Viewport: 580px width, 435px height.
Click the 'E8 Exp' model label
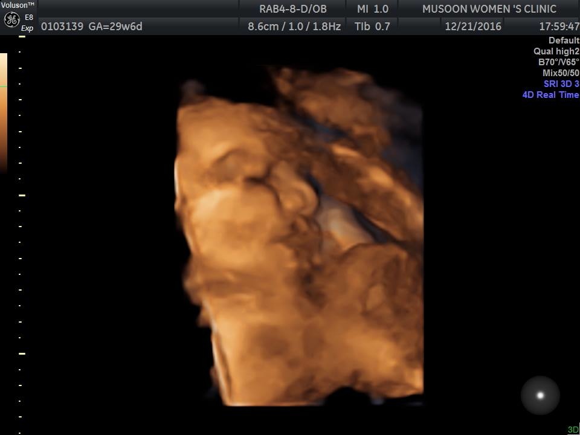coord(28,22)
